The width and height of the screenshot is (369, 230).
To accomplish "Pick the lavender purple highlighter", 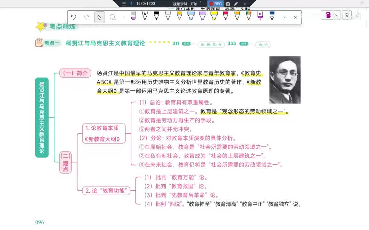I will coord(202,16).
